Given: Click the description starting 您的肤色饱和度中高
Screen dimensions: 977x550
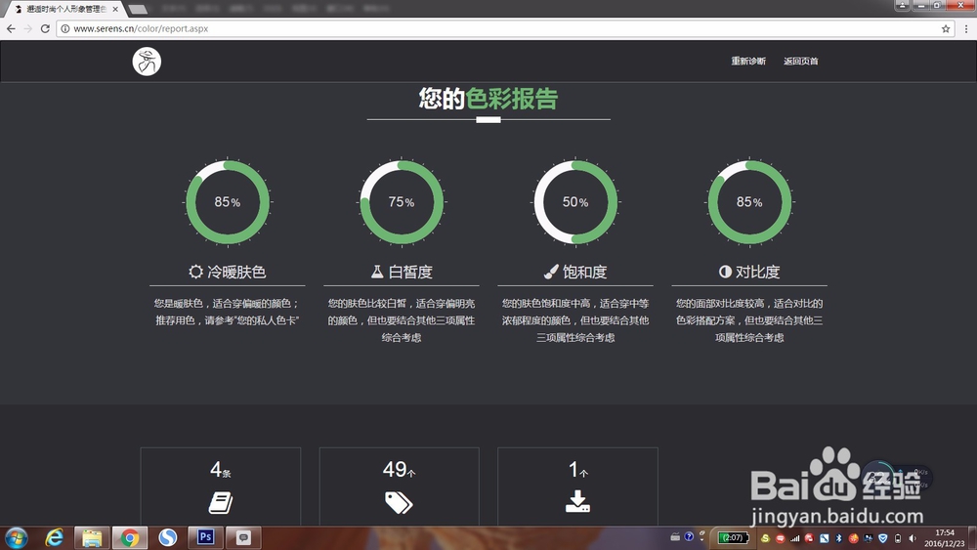Looking at the screenshot, I should tap(575, 320).
